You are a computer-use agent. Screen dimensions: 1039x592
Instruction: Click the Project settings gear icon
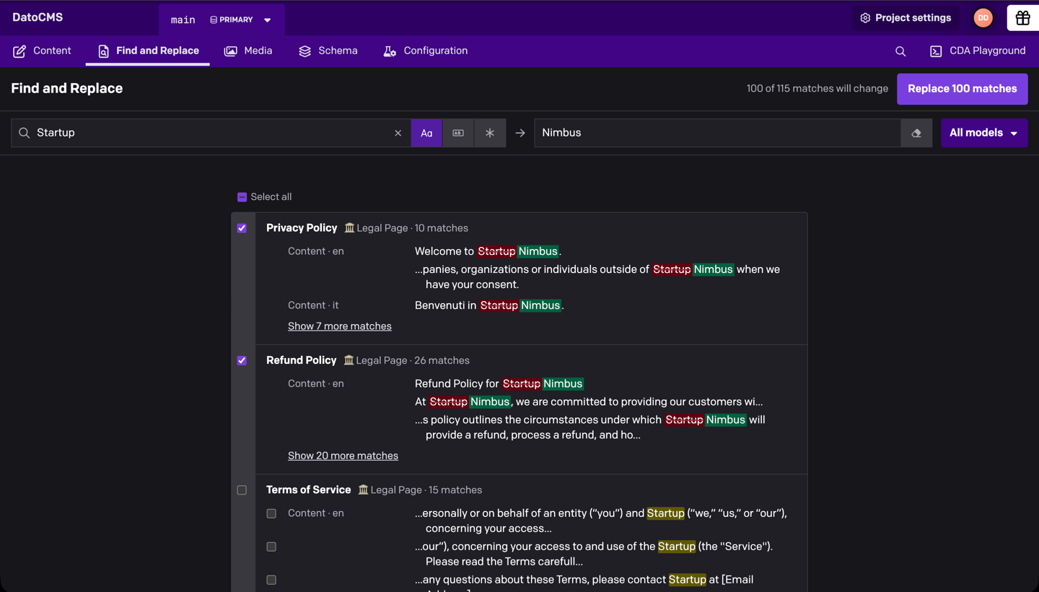(x=865, y=18)
